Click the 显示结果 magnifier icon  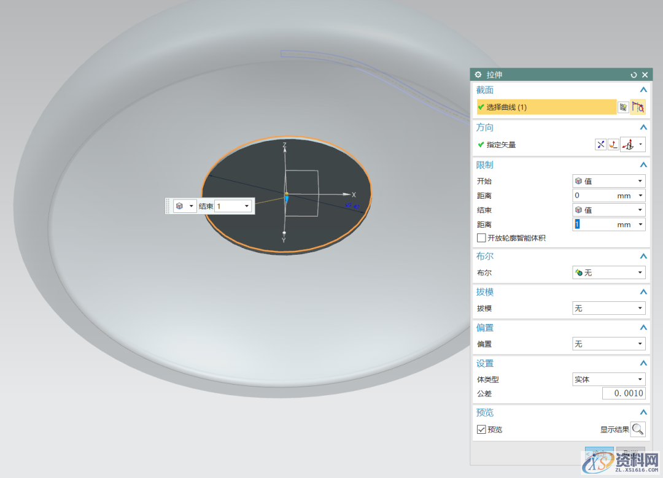point(638,430)
